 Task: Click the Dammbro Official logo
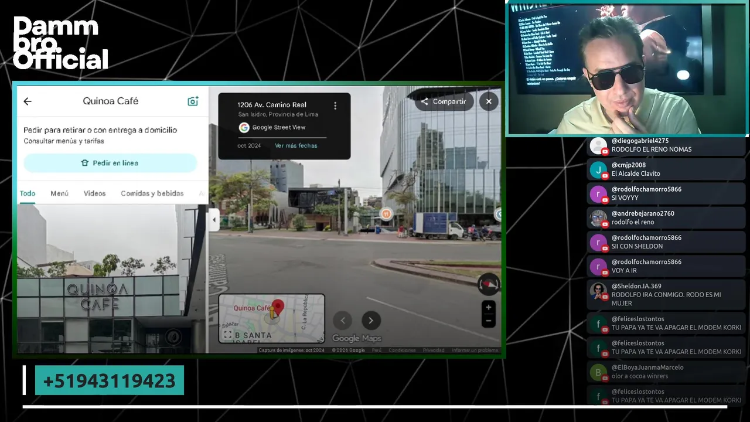click(x=60, y=43)
